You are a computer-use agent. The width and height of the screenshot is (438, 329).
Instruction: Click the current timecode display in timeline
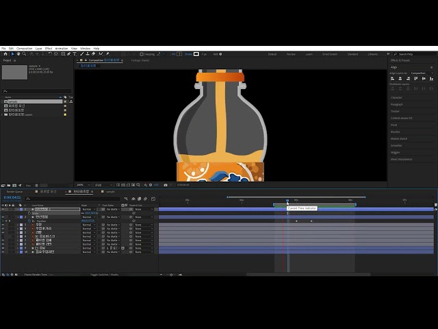(12, 197)
